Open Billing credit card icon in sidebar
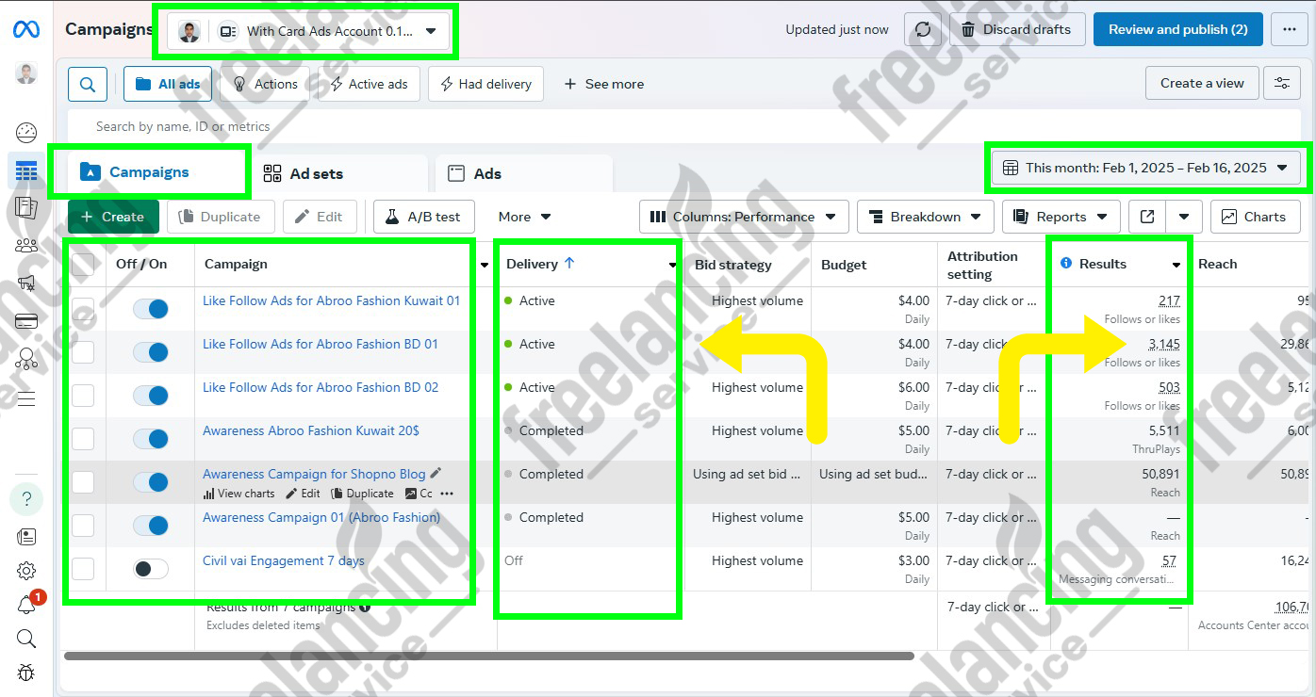 click(x=26, y=321)
